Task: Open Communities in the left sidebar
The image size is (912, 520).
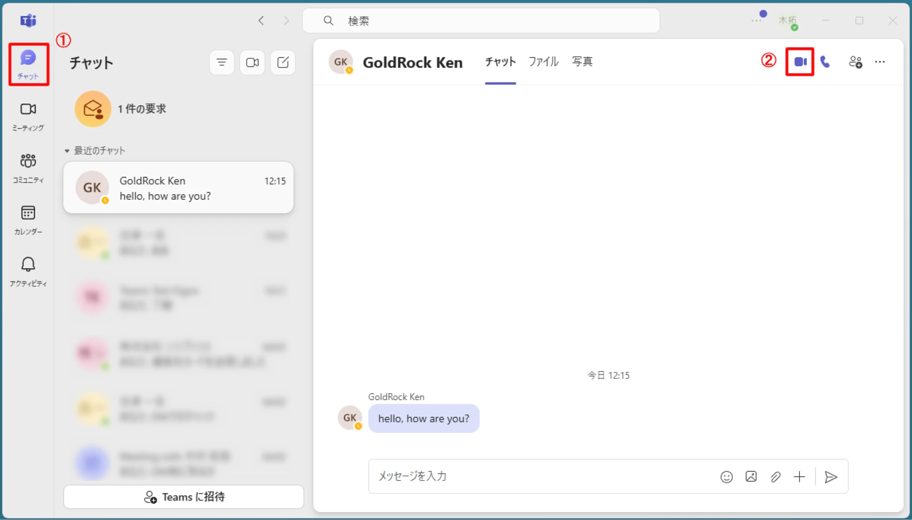Action: [28, 168]
